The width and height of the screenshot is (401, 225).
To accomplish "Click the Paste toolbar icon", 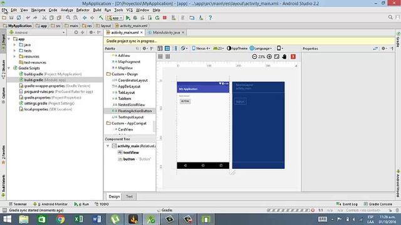I will [59, 18].
